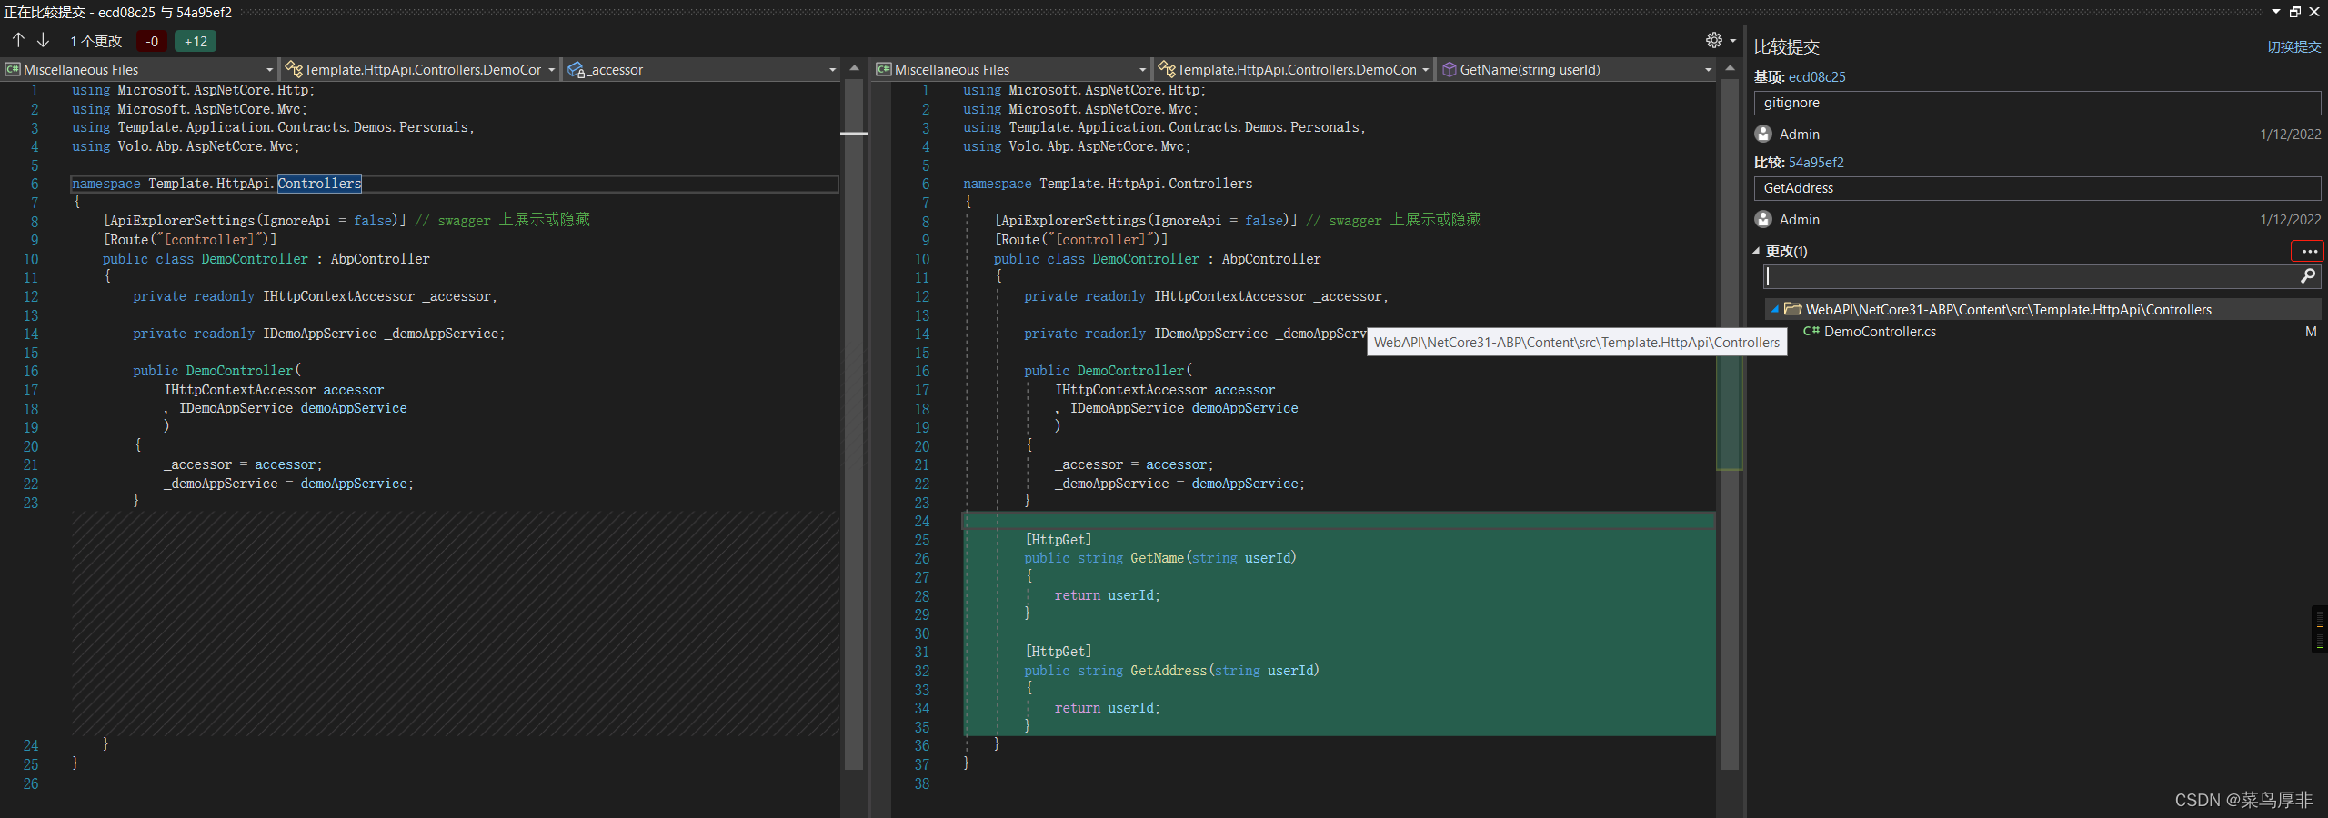Image resolution: width=2328 pixels, height=818 pixels.
Task: Open compare commit link 54a95ef2
Action: coord(1817,162)
